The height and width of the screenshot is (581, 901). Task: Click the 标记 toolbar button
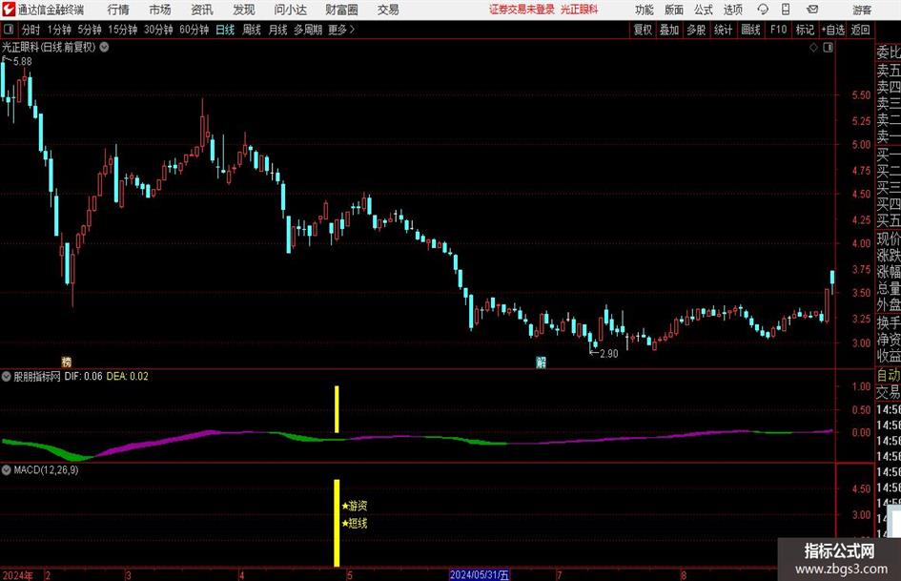805,30
